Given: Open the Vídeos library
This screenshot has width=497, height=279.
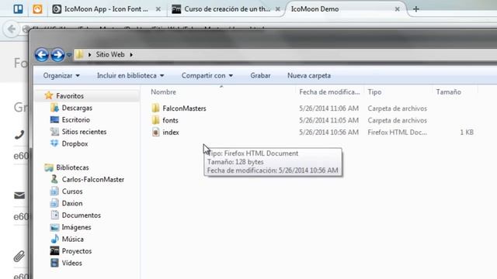Looking at the screenshot, I should pos(71,263).
